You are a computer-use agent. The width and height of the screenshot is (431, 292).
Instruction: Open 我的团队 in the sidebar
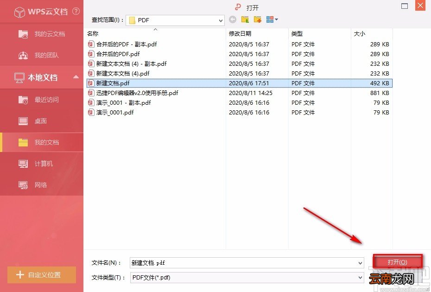42,55
